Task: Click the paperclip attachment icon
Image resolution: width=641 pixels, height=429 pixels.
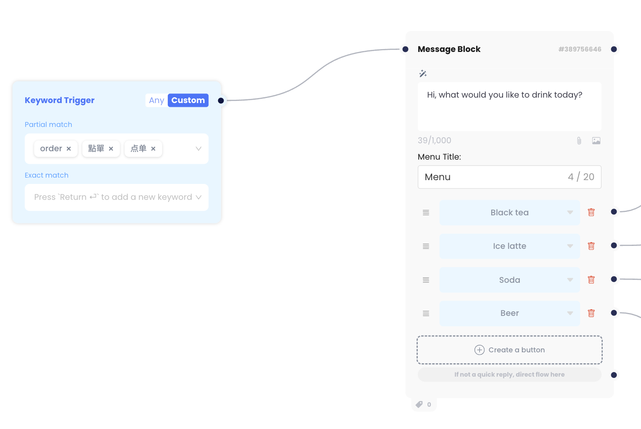Action: point(579,141)
